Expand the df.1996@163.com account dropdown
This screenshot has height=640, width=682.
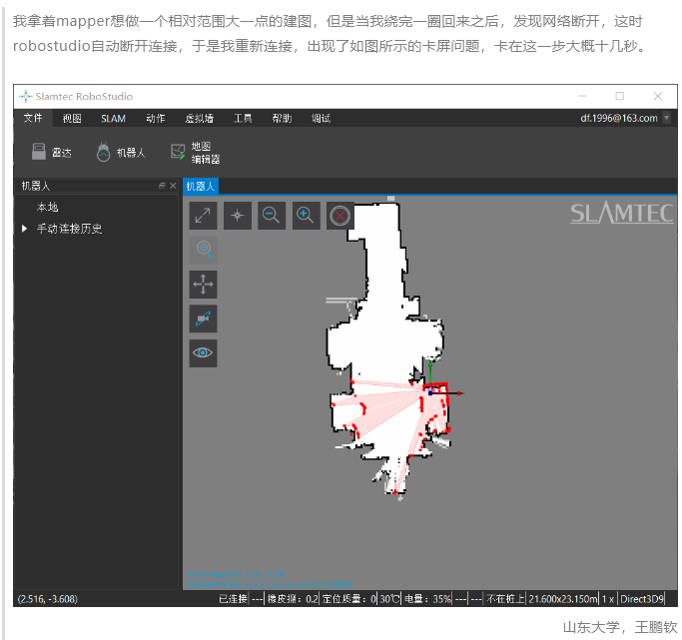point(666,118)
